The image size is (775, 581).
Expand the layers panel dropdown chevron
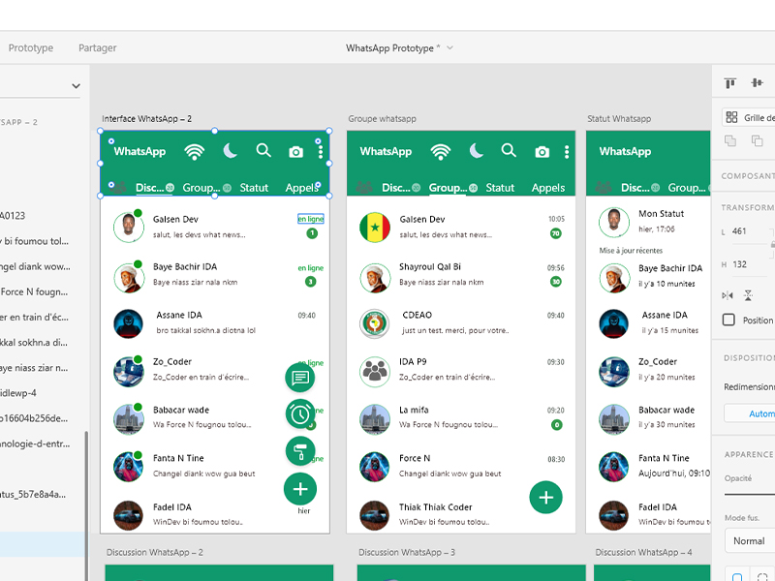76,86
